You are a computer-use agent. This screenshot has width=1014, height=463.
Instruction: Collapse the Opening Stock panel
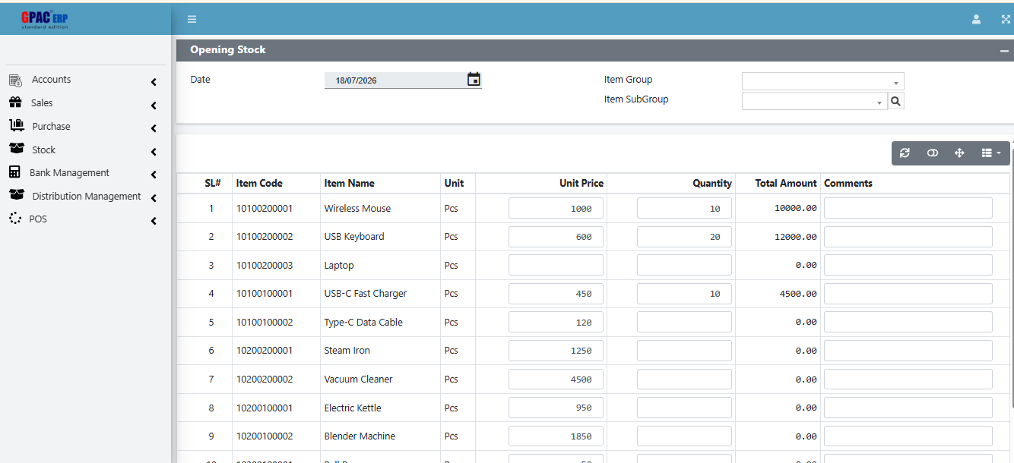click(x=1004, y=51)
